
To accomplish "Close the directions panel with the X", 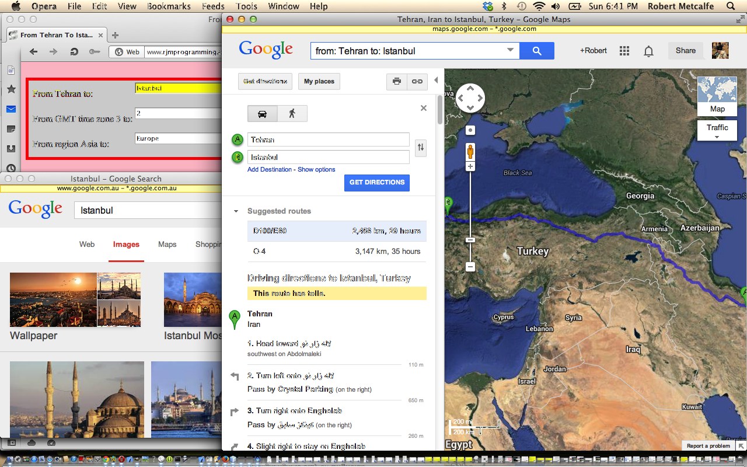I will tap(424, 108).
